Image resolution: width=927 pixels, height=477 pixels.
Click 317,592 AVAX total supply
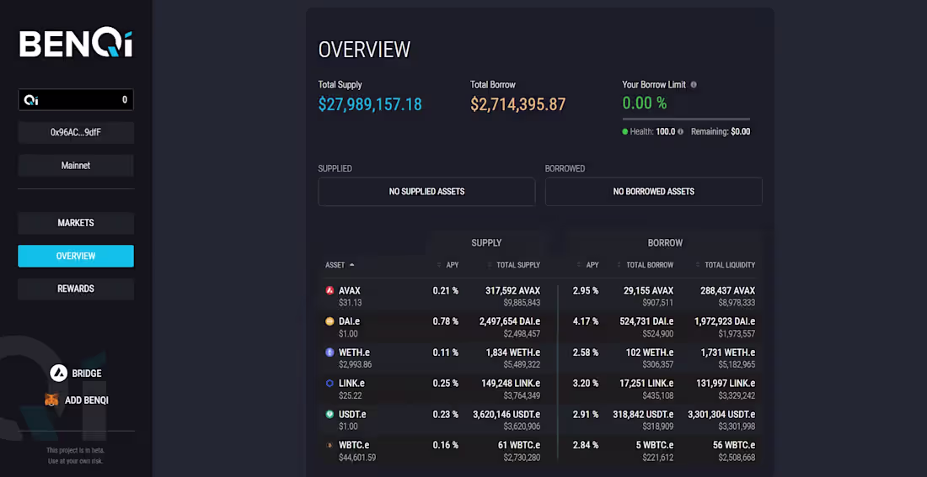512,290
